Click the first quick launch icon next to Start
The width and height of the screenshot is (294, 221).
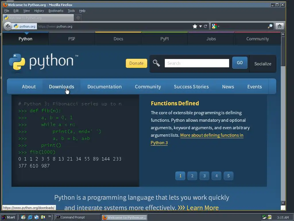click(23, 217)
